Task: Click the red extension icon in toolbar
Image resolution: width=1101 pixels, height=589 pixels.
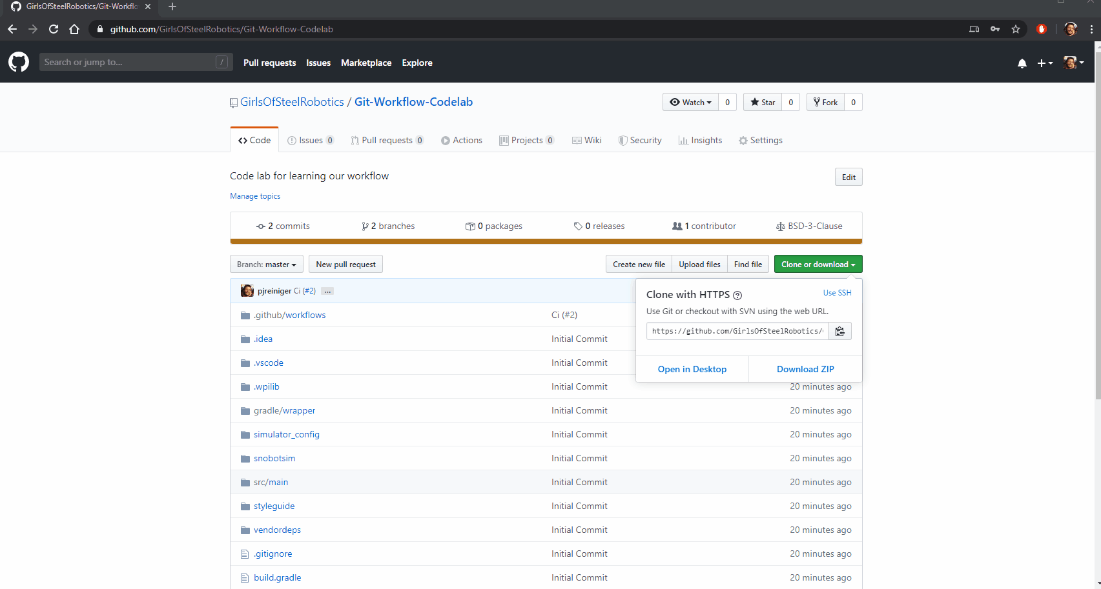Action: tap(1042, 29)
